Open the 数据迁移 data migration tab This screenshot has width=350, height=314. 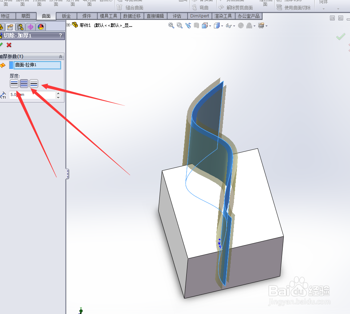pos(132,16)
